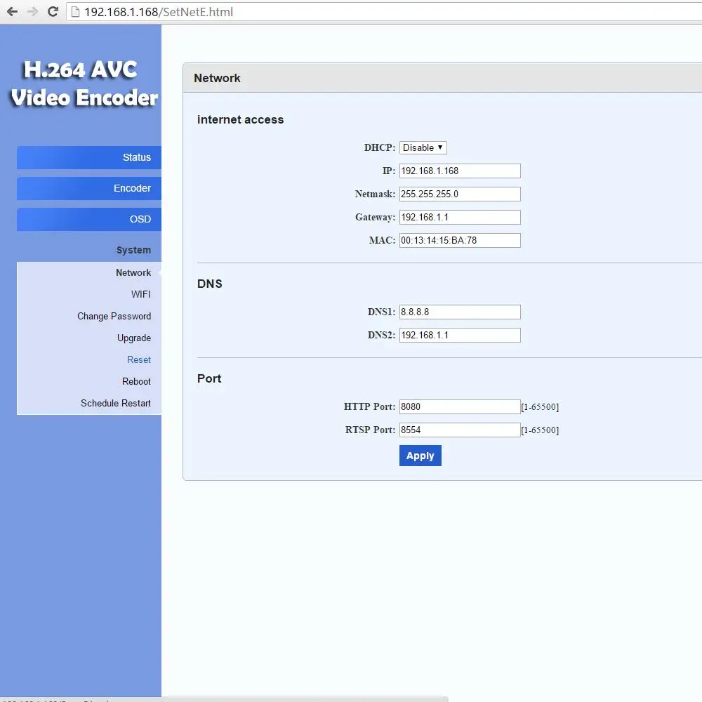The image size is (702, 702).
Task: Click the 'Gateway:' label
Action: point(375,218)
